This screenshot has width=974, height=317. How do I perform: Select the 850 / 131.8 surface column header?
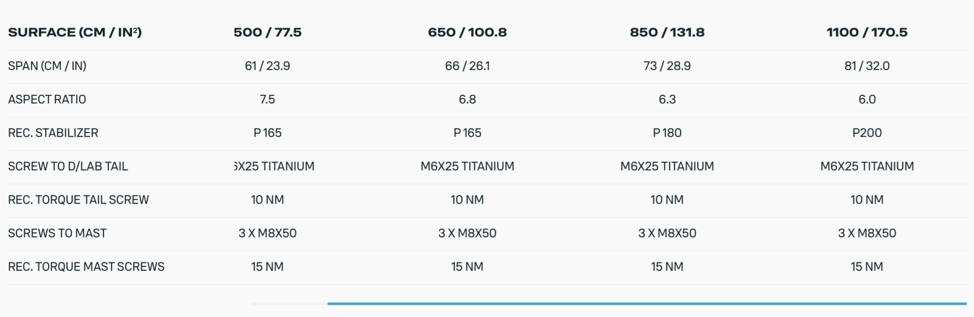pos(667,32)
